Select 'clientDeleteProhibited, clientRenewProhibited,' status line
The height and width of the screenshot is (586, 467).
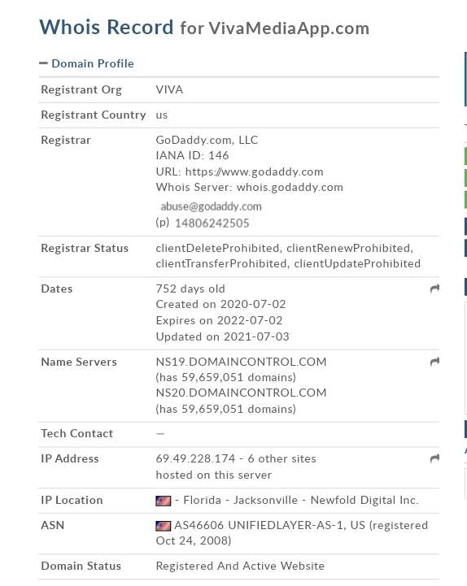(285, 248)
